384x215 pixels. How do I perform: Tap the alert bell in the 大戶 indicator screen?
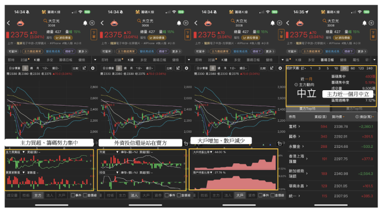pos(273,23)
